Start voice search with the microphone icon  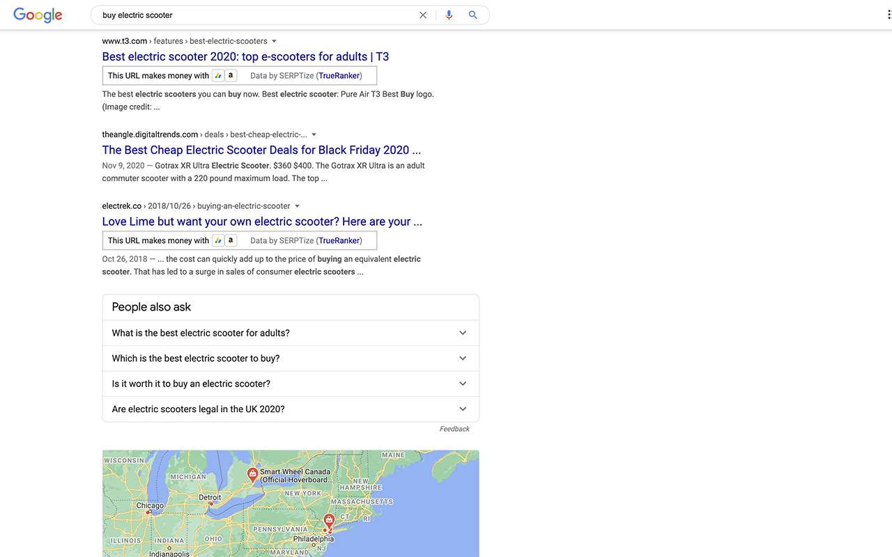[x=449, y=15]
